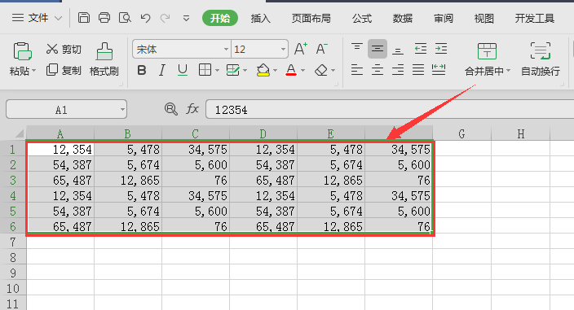Open 视图 tab
This screenshot has height=310, width=574.
pyautogui.click(x=484, y=18)
